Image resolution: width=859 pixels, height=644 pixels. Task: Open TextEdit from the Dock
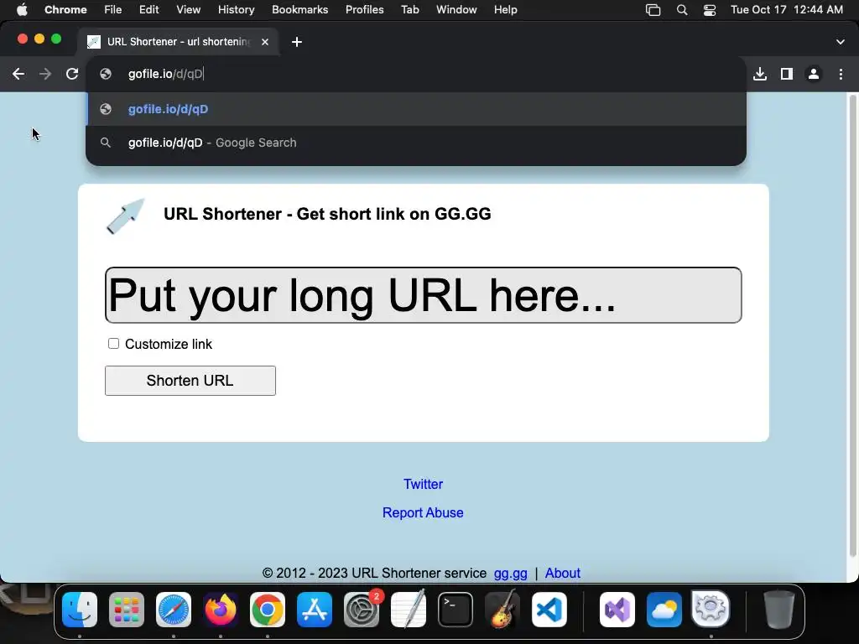[x=409, y=610]
